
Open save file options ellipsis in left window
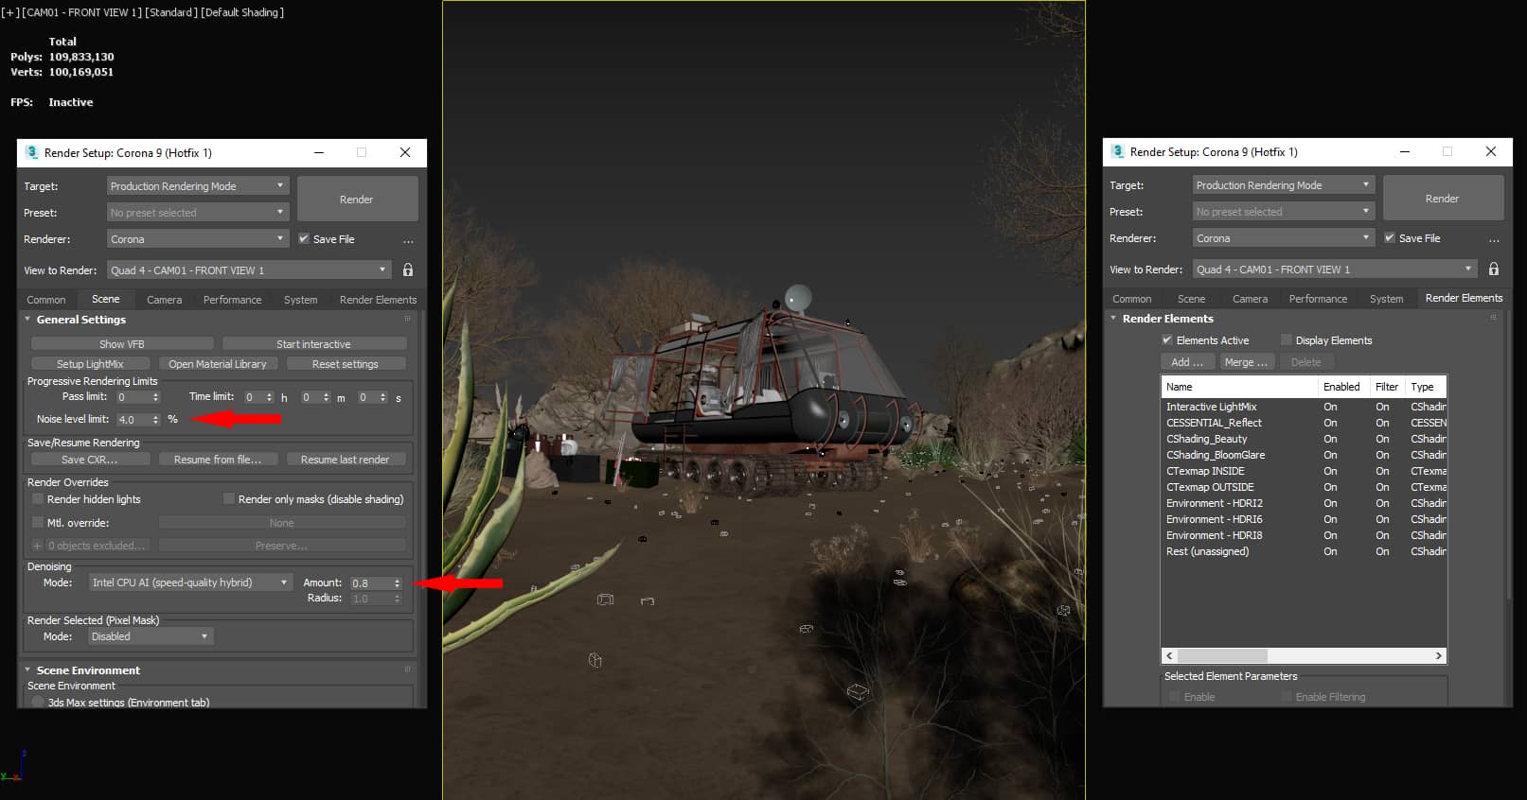[x=408, y=240]
